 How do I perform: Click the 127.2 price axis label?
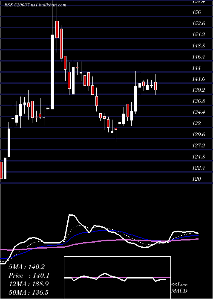tap(199, 146)
